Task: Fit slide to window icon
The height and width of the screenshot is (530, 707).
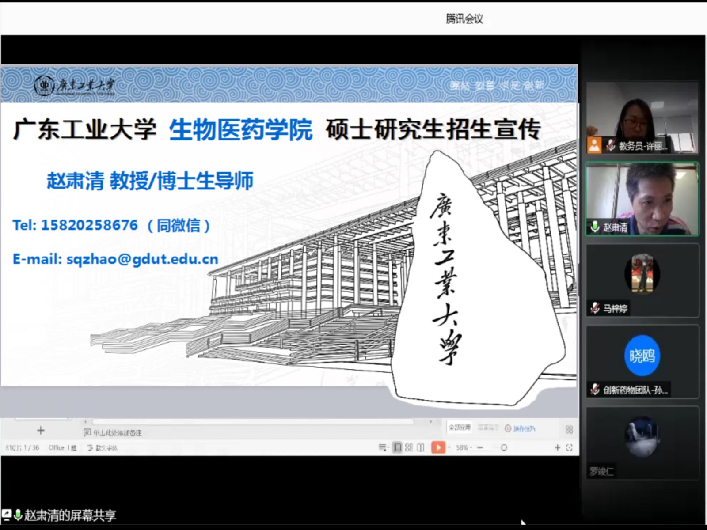Action: 569,447
